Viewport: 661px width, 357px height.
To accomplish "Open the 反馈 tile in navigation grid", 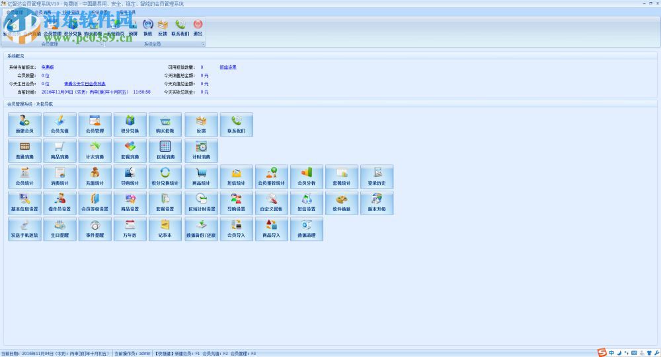I will pos(201,124).
